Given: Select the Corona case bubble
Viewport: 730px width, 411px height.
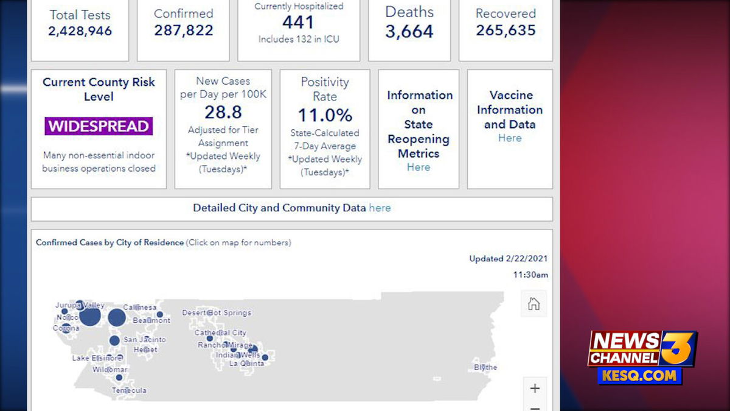Looking at the screenshot, I should pos(66,328).
